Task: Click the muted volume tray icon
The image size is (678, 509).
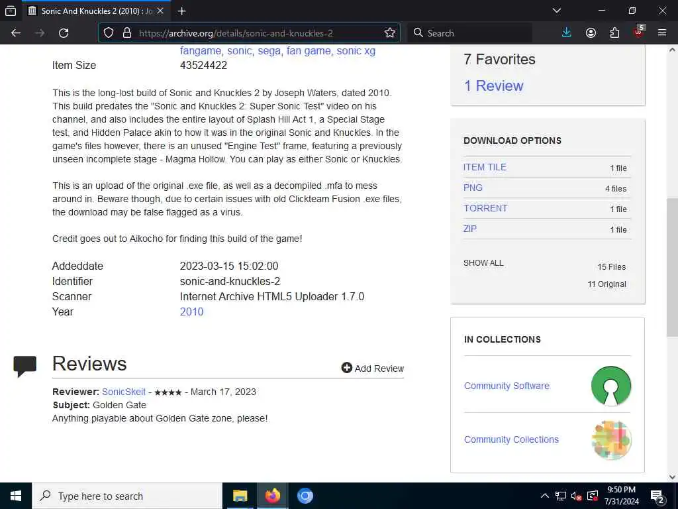Action: click(577, 496)
